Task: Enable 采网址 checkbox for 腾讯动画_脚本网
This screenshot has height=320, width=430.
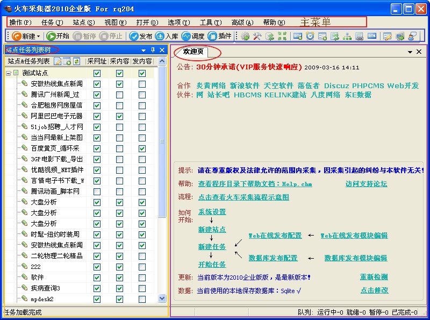Action: [97, 191]
